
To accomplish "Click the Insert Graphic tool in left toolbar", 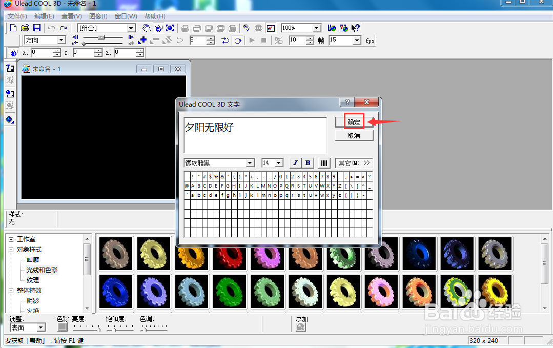I will click(10, 93).
